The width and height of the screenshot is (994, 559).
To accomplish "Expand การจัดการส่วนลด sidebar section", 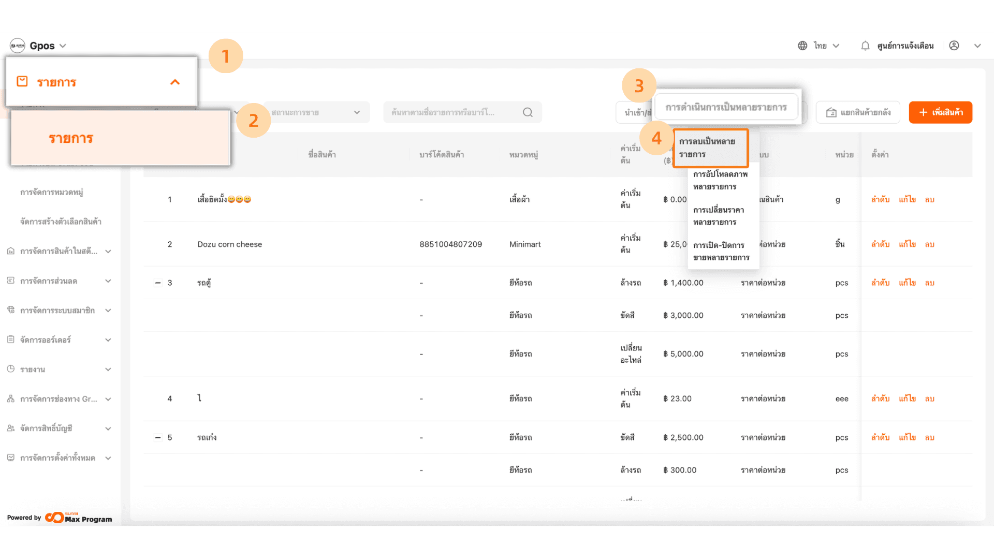I will point(108,281).
